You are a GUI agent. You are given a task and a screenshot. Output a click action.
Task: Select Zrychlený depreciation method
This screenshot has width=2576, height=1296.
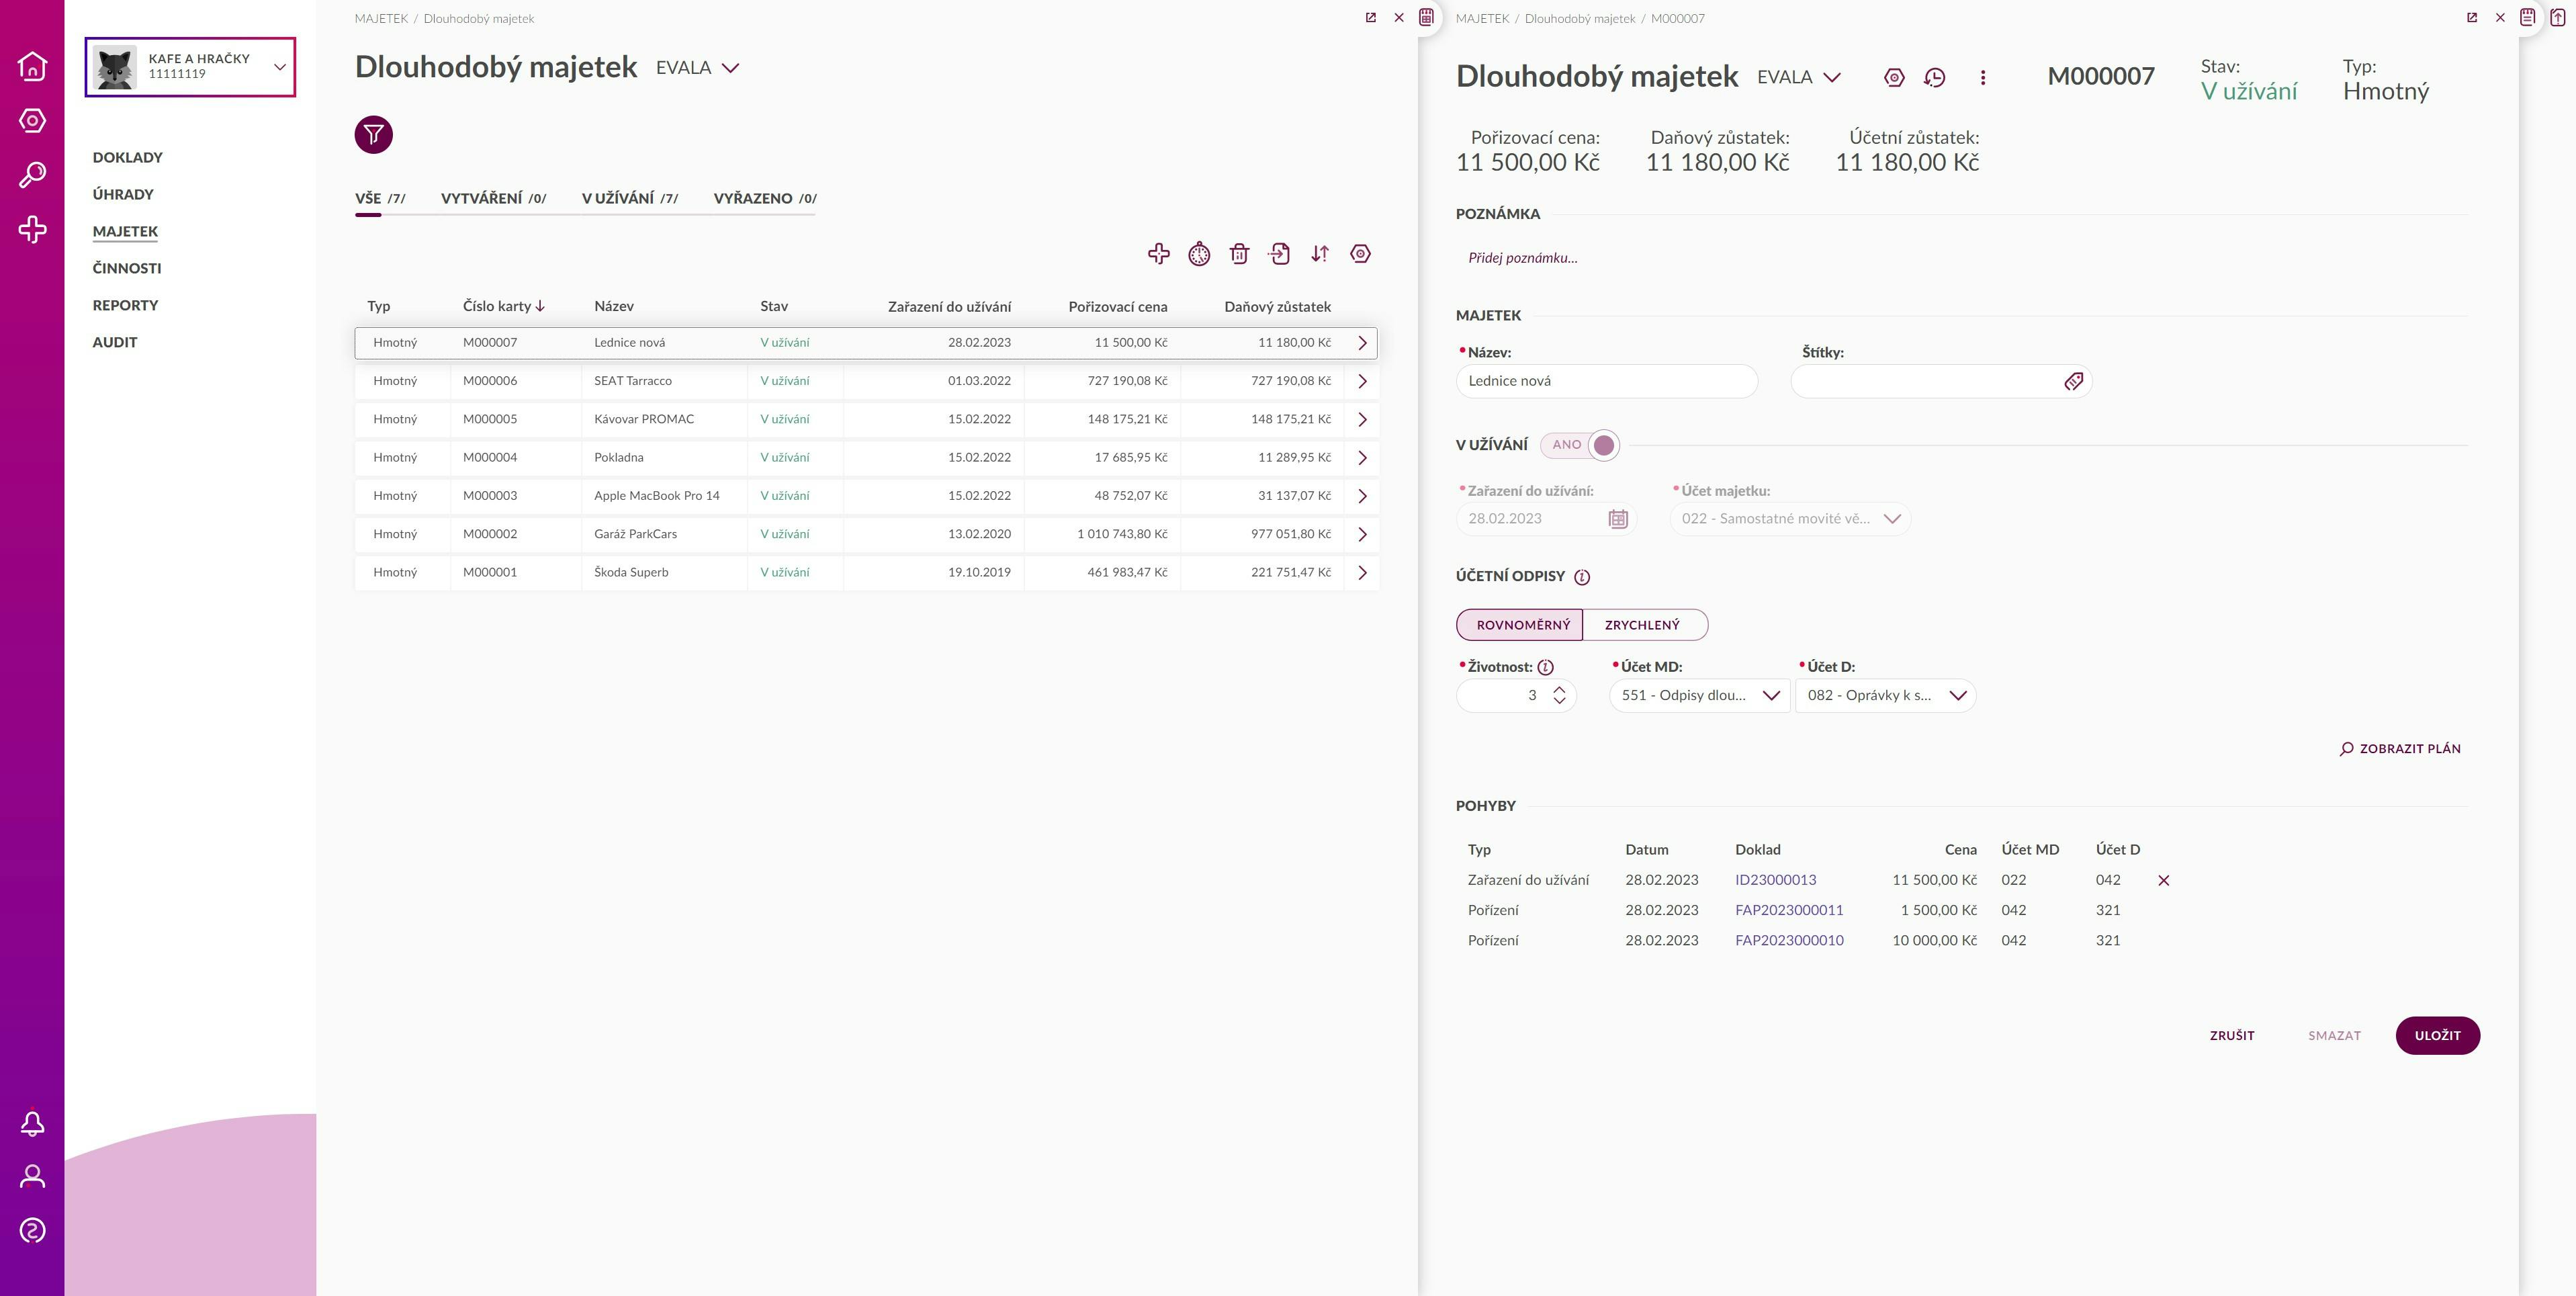point(1645,625)
